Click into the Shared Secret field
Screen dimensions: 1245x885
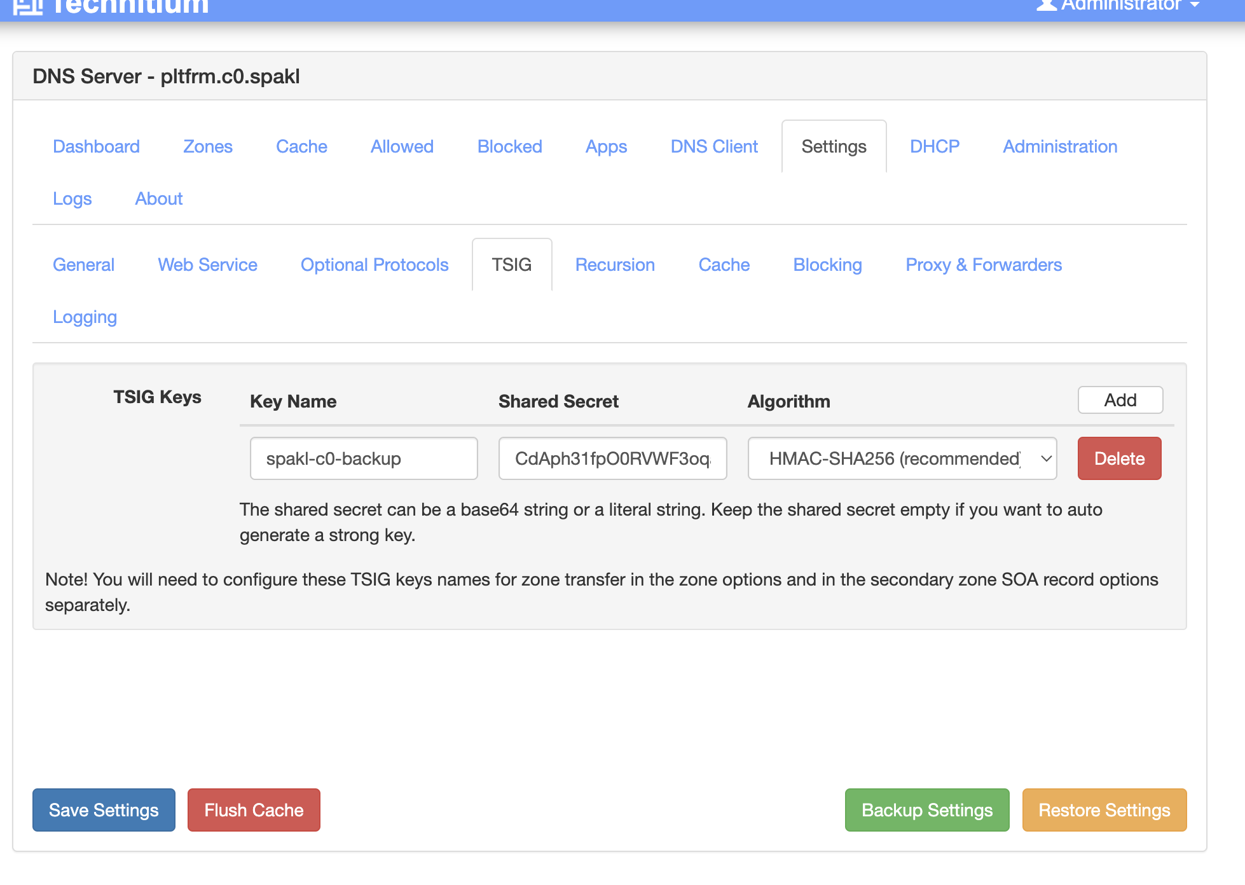pos(612,458)
